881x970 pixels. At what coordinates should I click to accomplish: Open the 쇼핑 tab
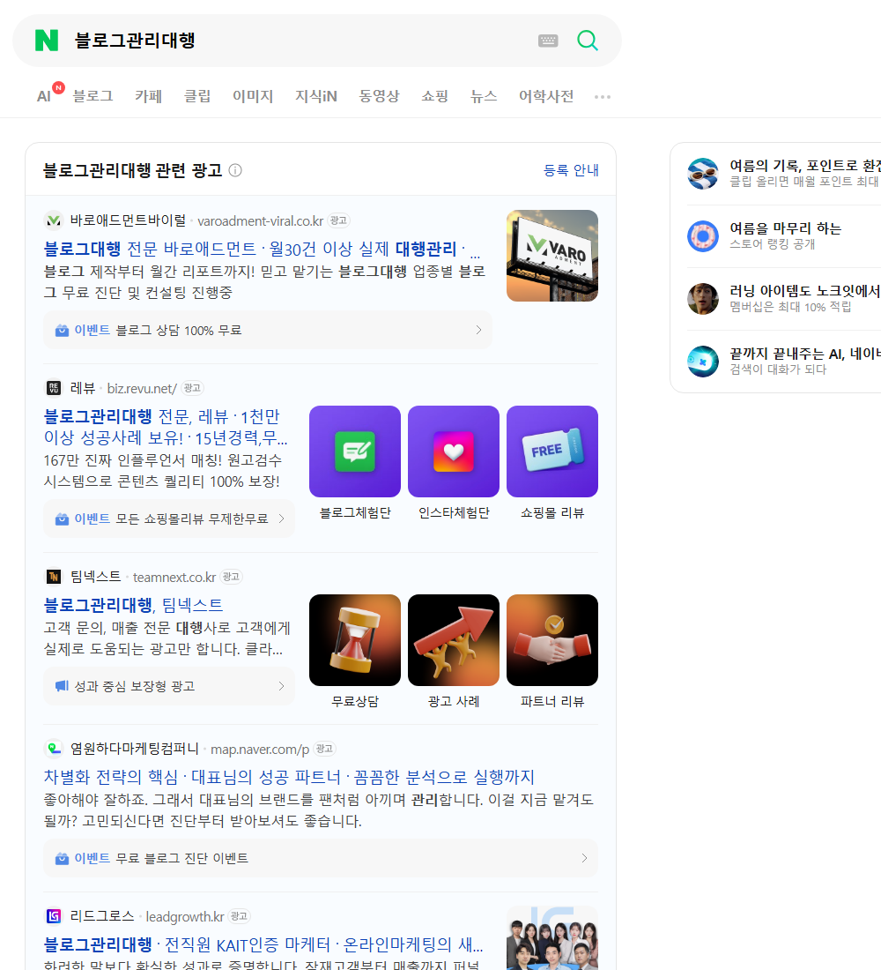pos(434,96)
